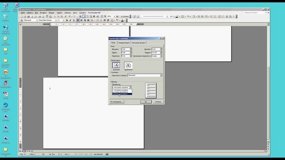Open the zoom 60% dropdown
This screenshot has height=160, width=285.
click(x=114, y=16)
